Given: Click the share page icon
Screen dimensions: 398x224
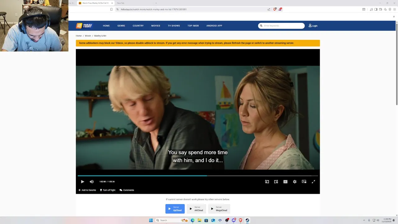Looking at the screenshot, I should point(269,9).
